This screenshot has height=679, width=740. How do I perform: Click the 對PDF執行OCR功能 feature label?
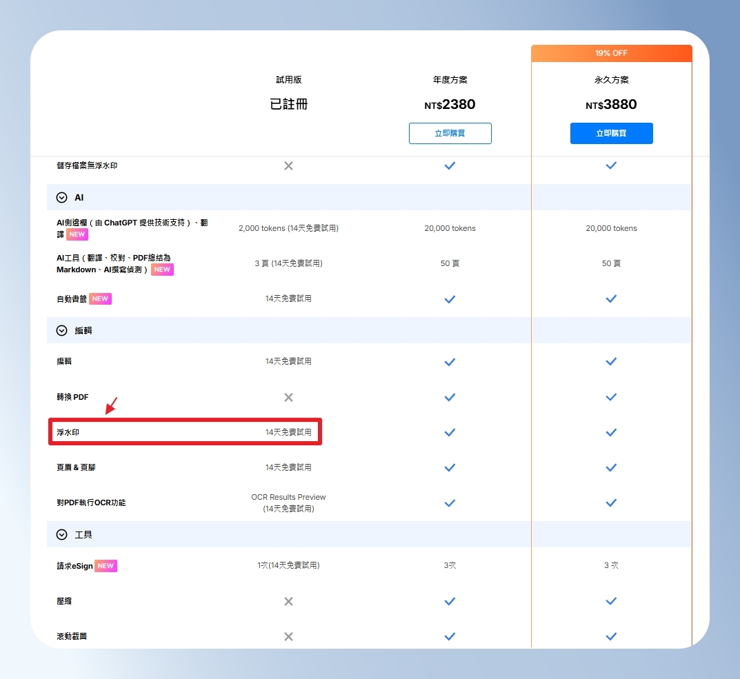click(x=91, y=503)
